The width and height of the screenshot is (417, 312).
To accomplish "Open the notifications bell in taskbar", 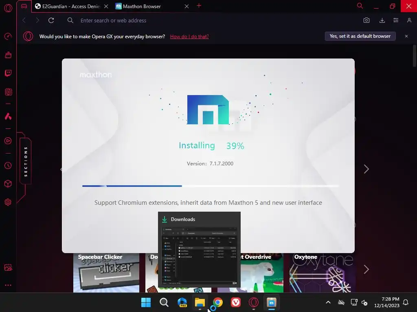I will pos(406,302).
